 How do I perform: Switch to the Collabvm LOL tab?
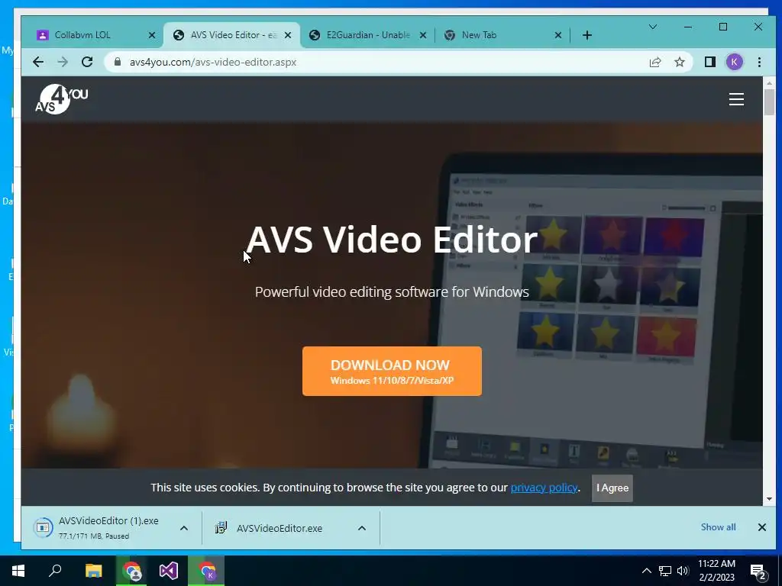click(x=95, y=35)
